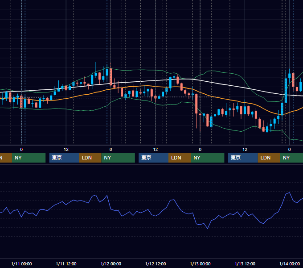Select the 東京 session block on 1/11
The height and width of the screenshot is (268, 303).
(x=64, y=158)
